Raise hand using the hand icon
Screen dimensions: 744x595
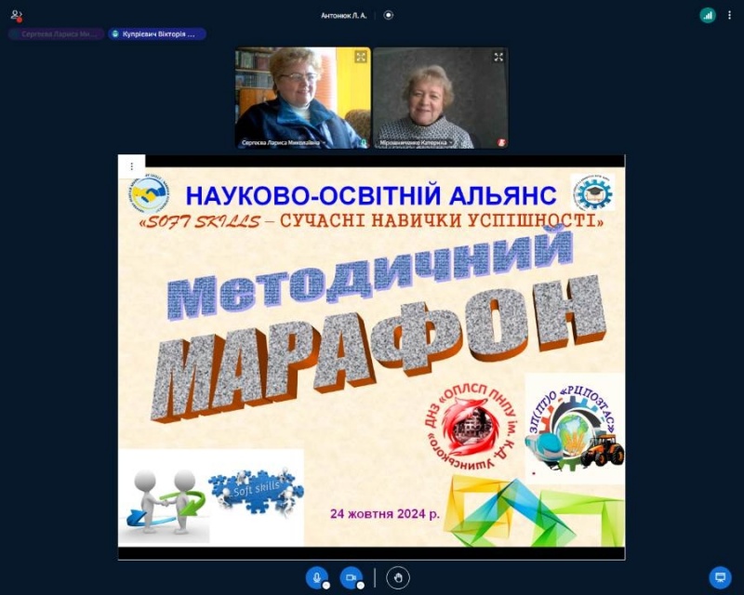pyautogui.click(x=398, y=577)
